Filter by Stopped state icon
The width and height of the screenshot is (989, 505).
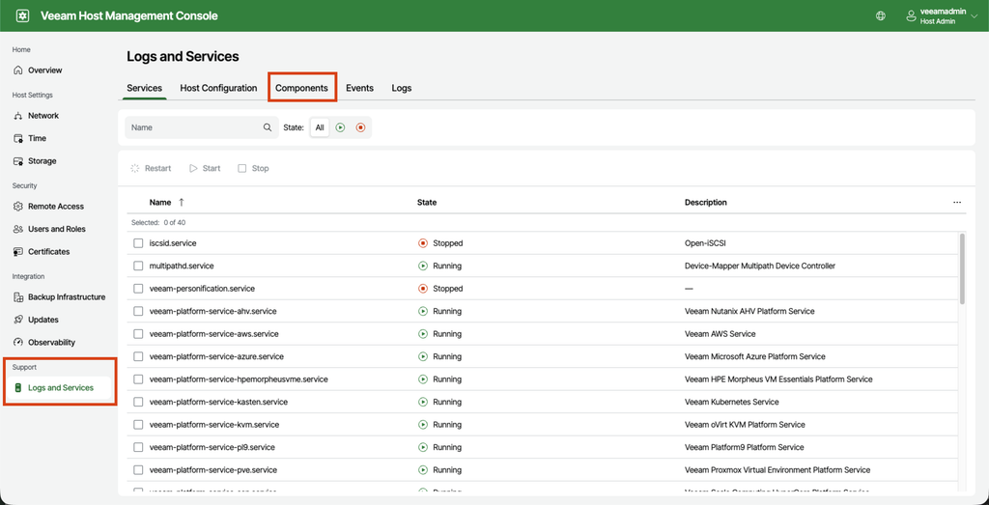(361, 127)
